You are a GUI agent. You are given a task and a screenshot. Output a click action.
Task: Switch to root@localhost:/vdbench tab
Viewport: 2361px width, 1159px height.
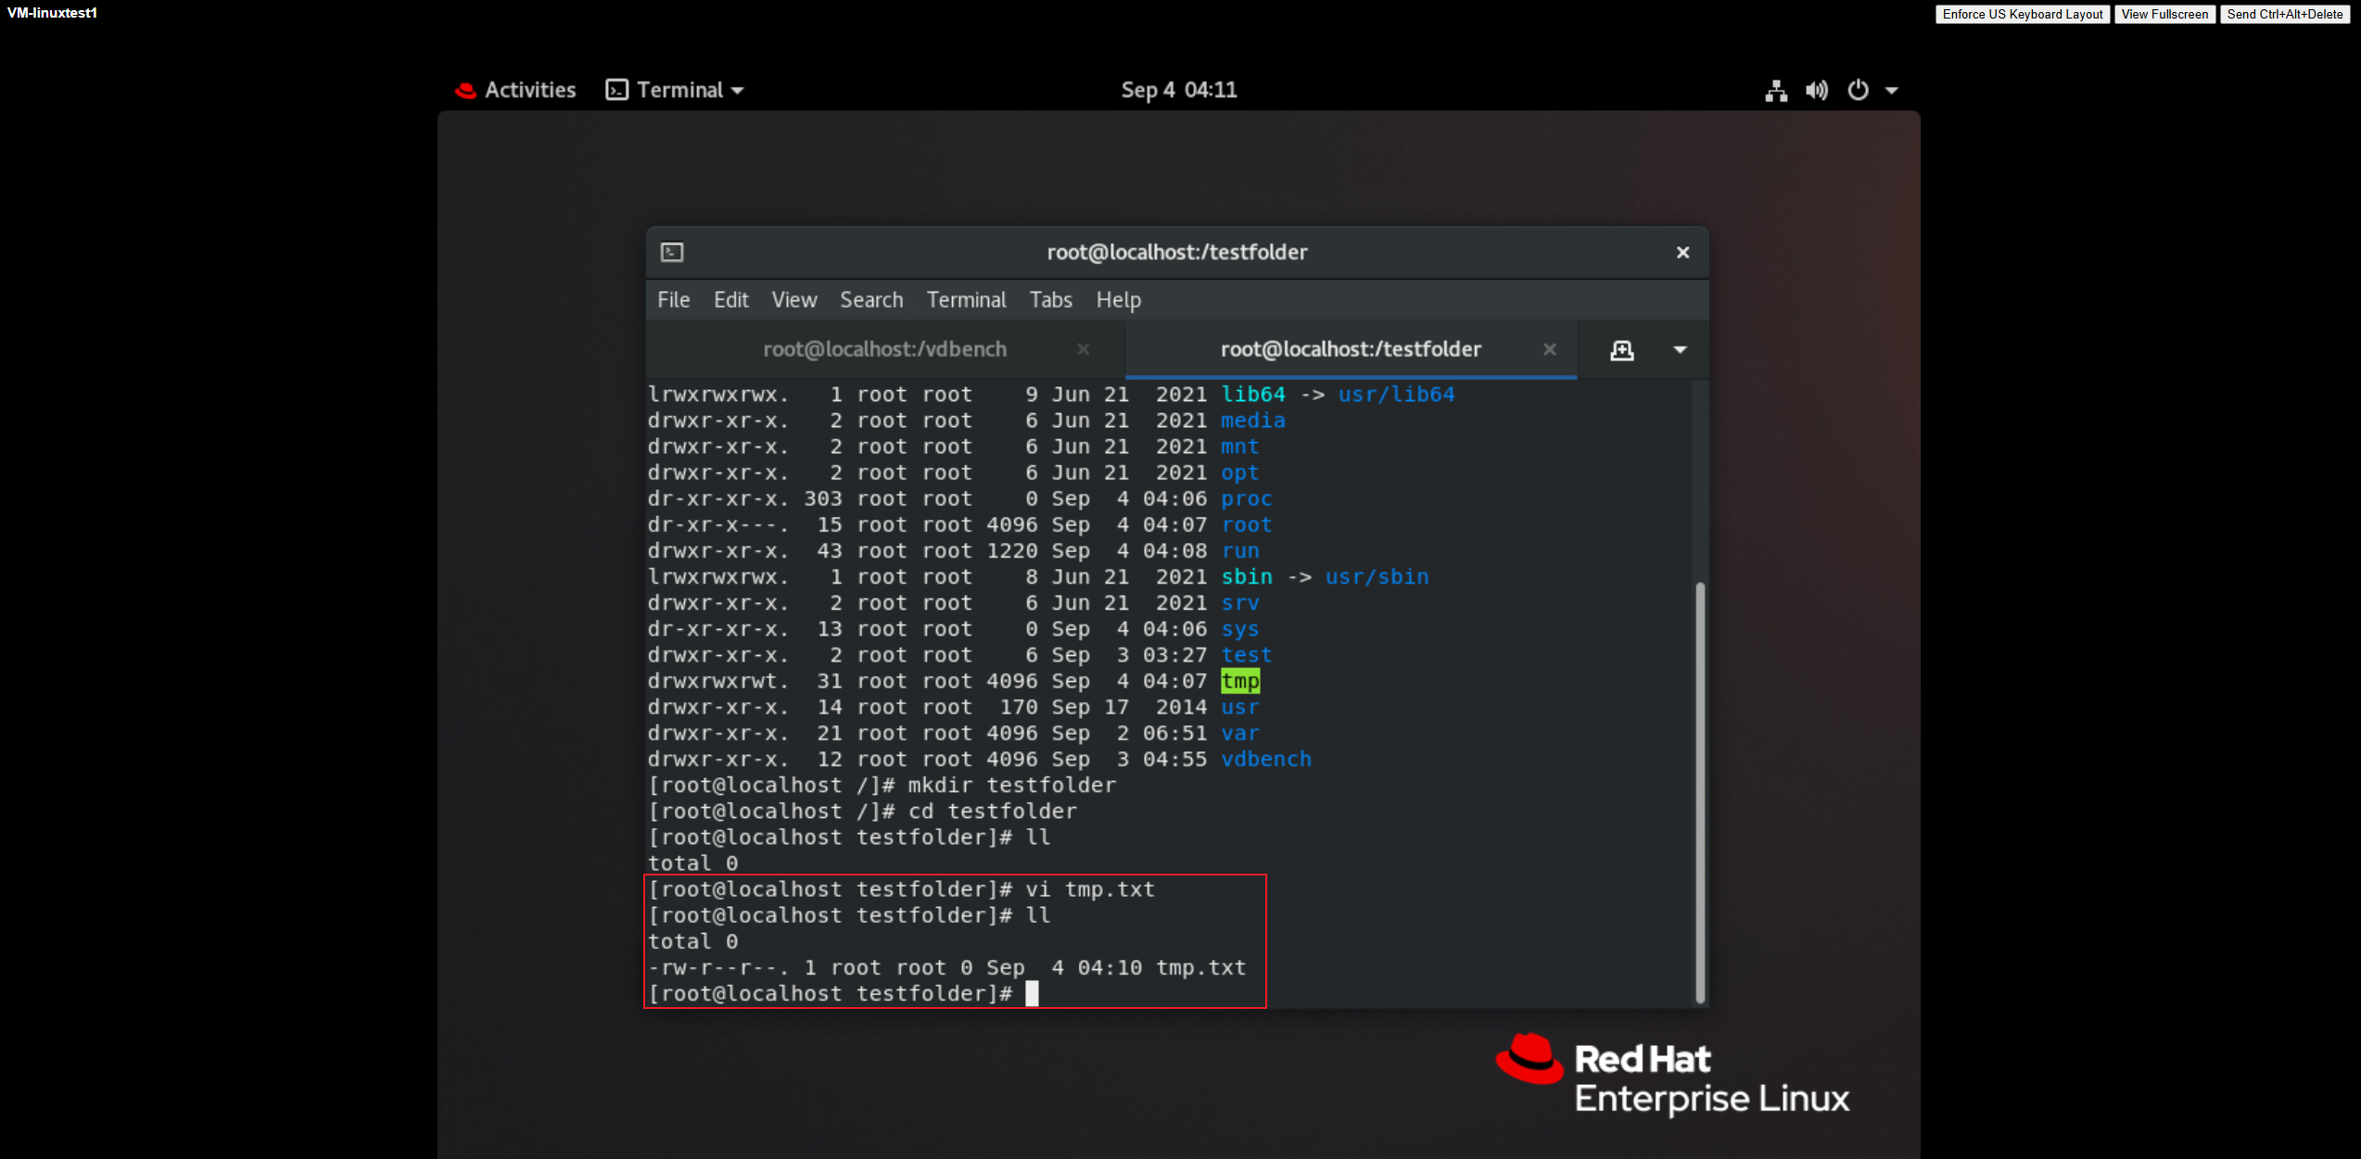pyautogui.click(x=884, y=349)
